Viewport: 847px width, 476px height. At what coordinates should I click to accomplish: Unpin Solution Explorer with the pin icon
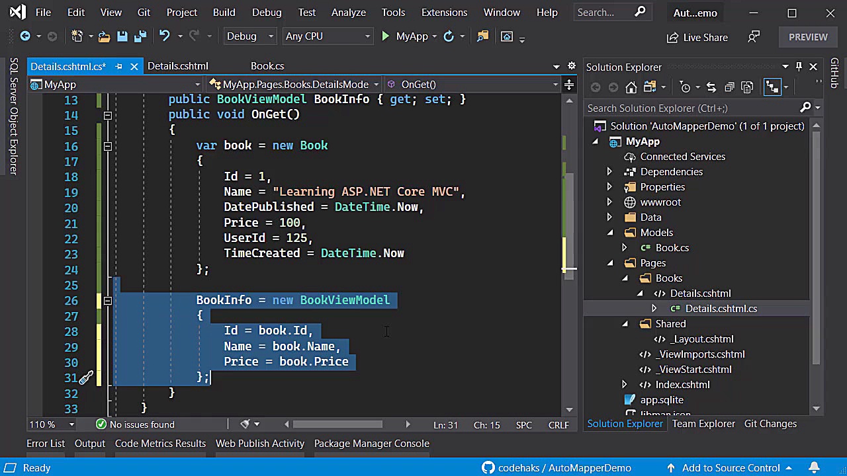click(x=799, y=67)
